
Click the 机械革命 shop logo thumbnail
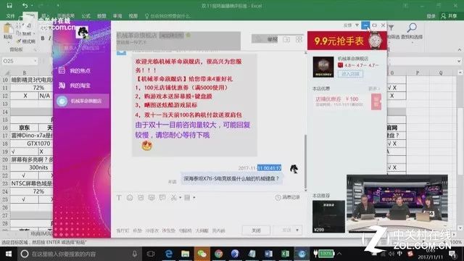[323, 67]
